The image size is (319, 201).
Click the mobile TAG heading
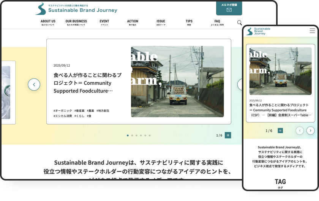[280, 182]
